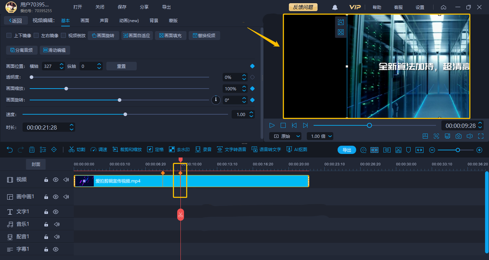Viewport: 489px width, 260px height.
Task: Click the 语音转文字 speech-to-text tool
Action: tap(266, 149)
